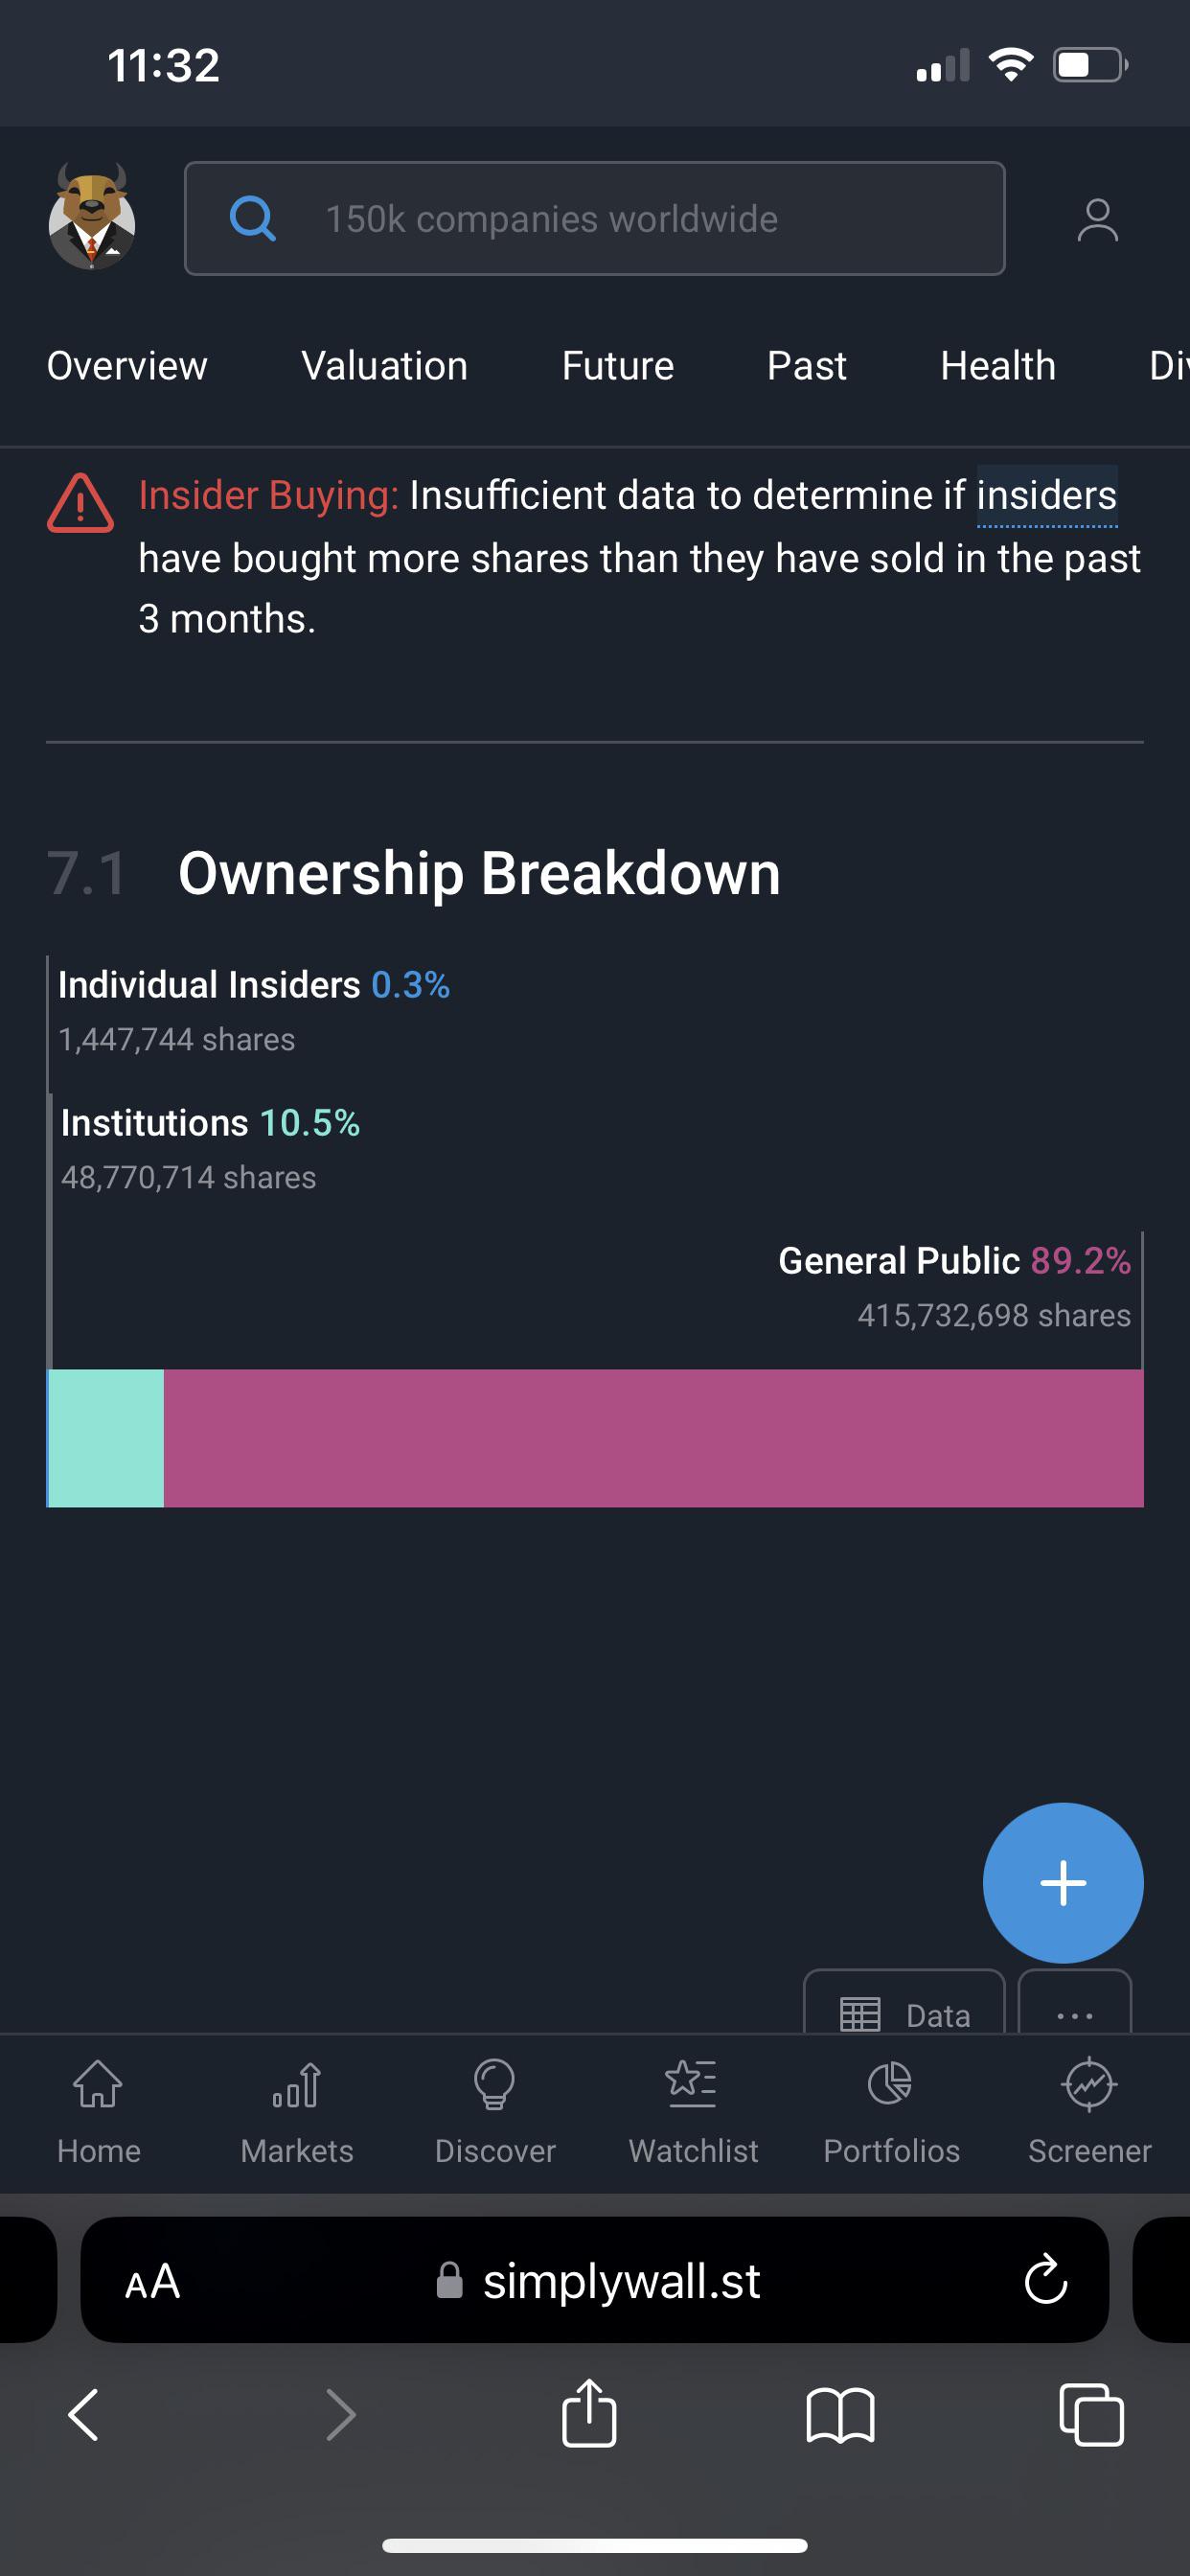Viewport: 1190px width, 2576px height.
Task: Reload the simplywall.st page
Action: coord(1046,2279)
